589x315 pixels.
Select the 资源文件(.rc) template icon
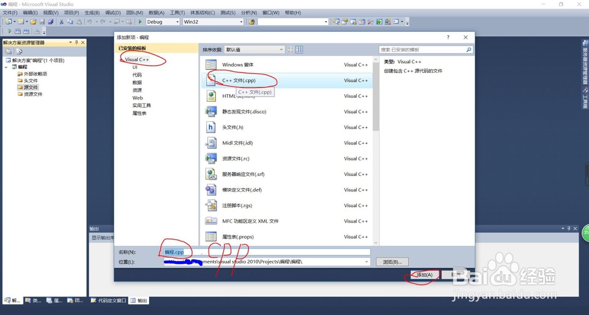[211, 158]
